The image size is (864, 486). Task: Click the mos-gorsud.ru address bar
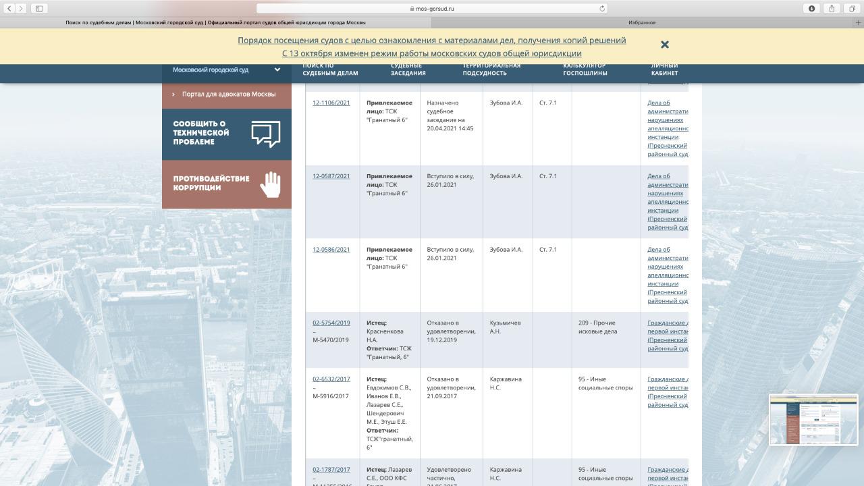click(x=432, y=9)
